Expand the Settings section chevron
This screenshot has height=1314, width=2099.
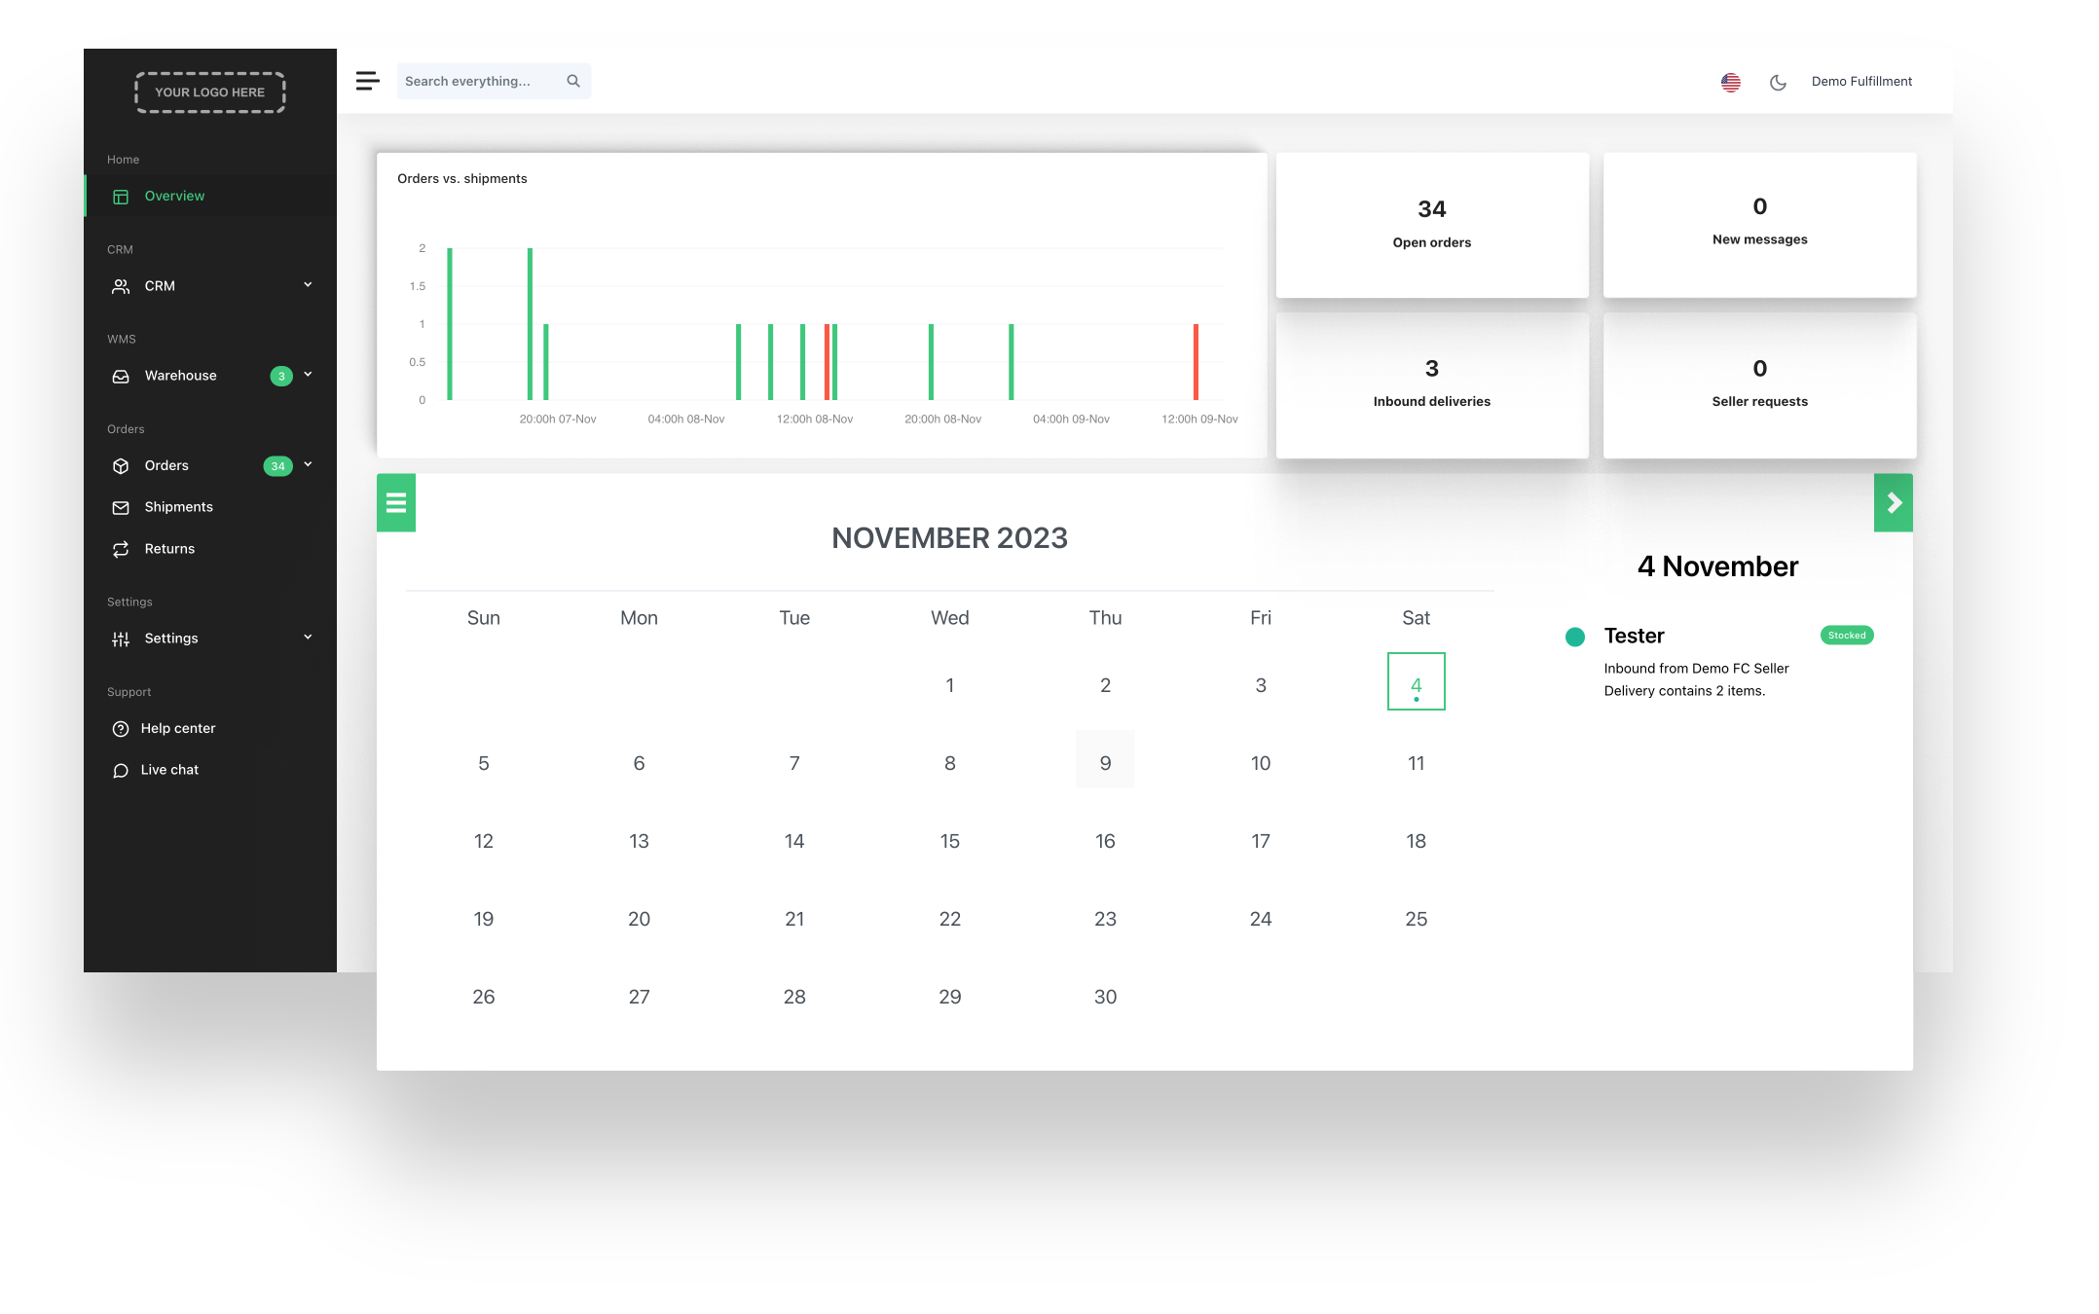[308, 638]
